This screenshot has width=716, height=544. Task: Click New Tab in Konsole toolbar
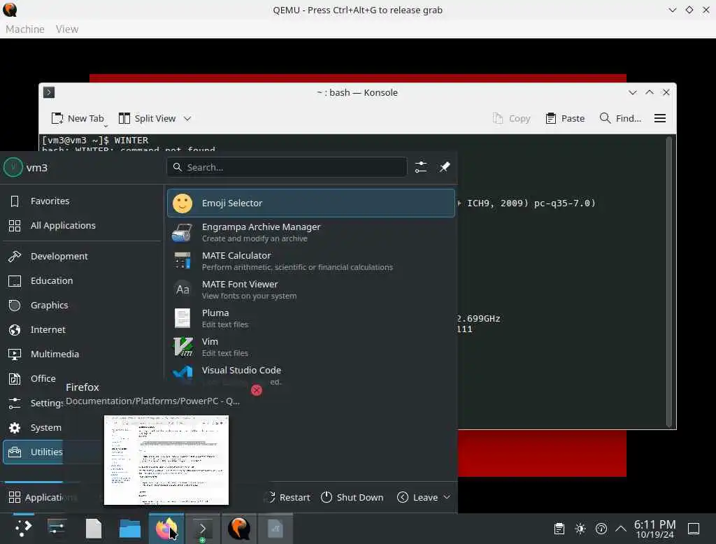click(x=78, y=119)
